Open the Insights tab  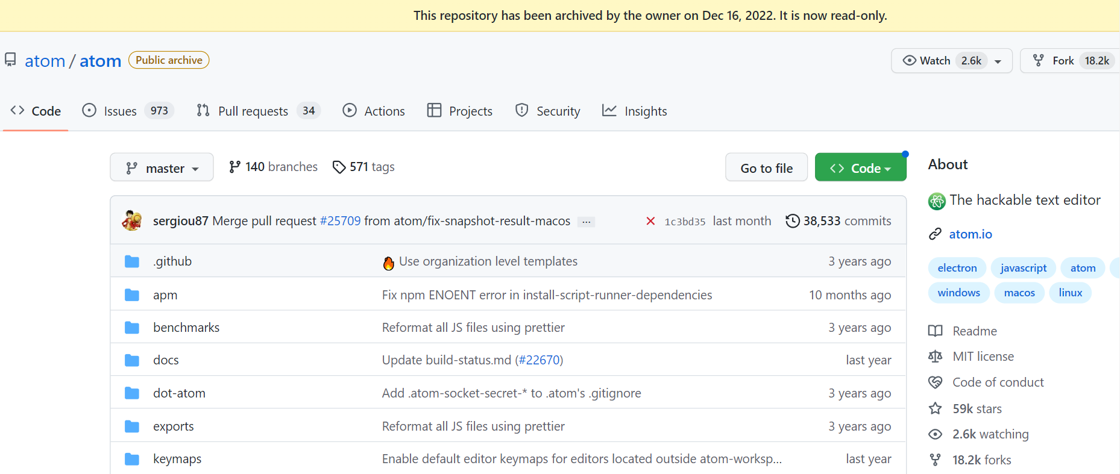tap(635, 111)
